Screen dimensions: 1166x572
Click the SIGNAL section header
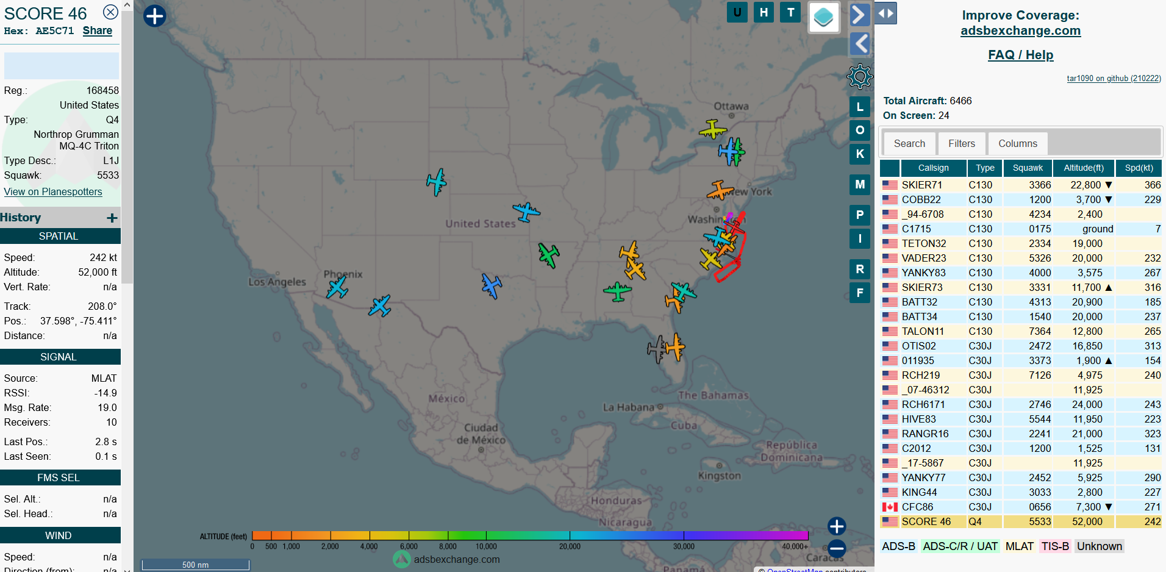pos(60,357)
